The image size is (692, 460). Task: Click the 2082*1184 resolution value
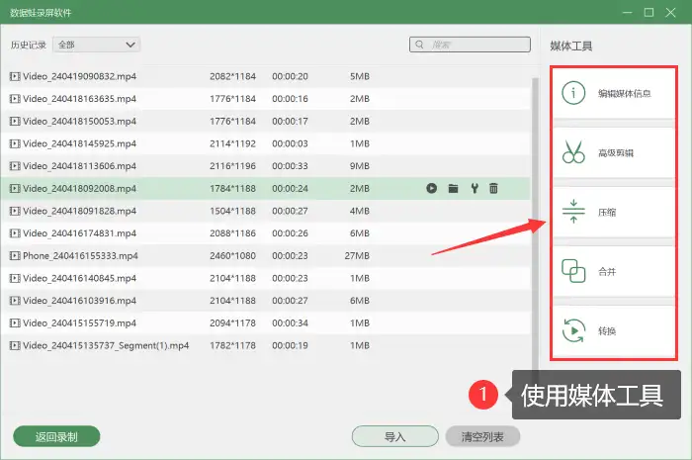(x=232, y=76)
